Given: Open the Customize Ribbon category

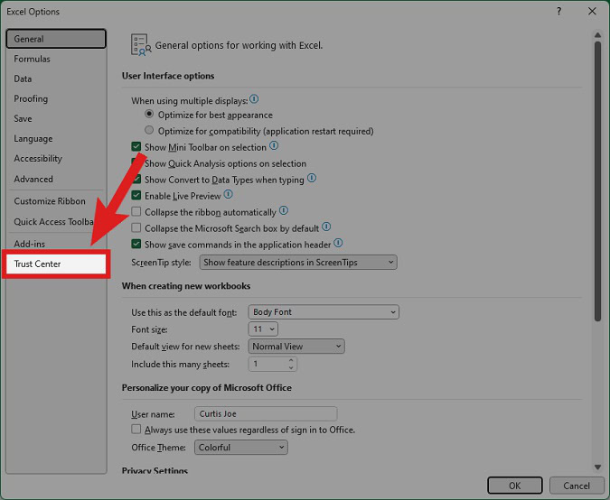Looking at the screenshot, I should (x=56, y=201).
